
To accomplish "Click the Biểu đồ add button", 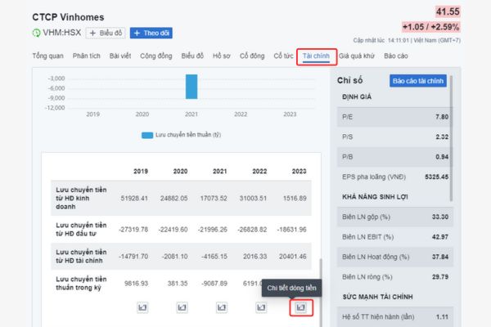I will tap(106, 33).
